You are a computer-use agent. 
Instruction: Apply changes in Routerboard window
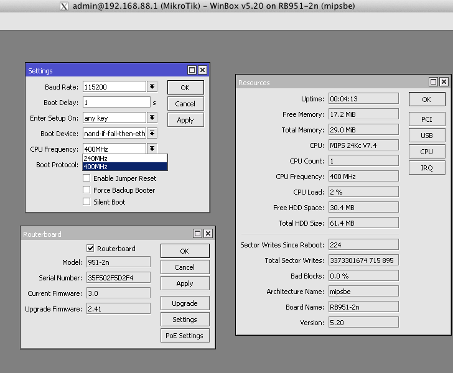pos(185,283)
